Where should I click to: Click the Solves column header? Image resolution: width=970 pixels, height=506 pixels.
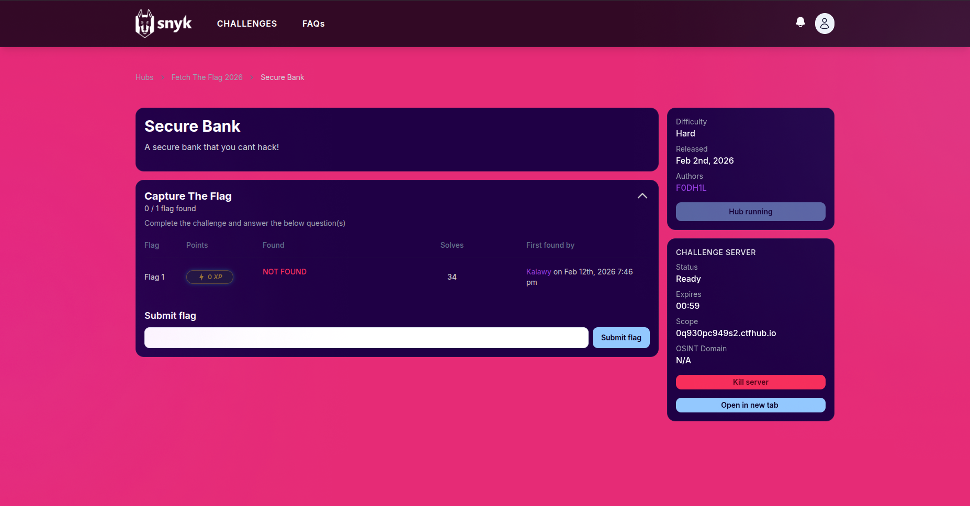click(452, 245)
